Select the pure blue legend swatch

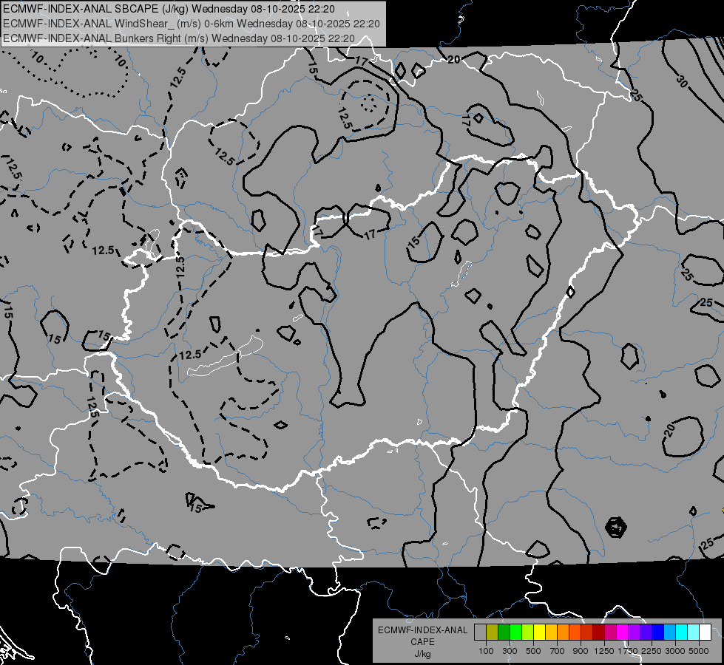tap(658, 632)
